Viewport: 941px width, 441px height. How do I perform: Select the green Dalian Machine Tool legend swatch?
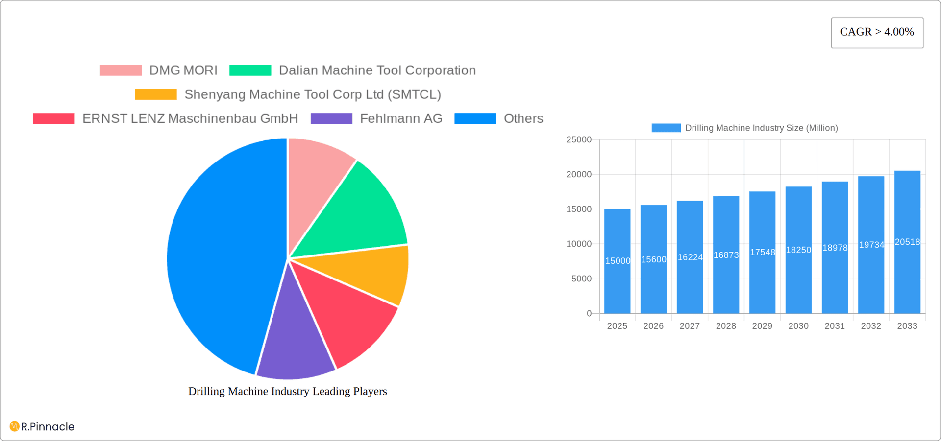tap(250, 70)
